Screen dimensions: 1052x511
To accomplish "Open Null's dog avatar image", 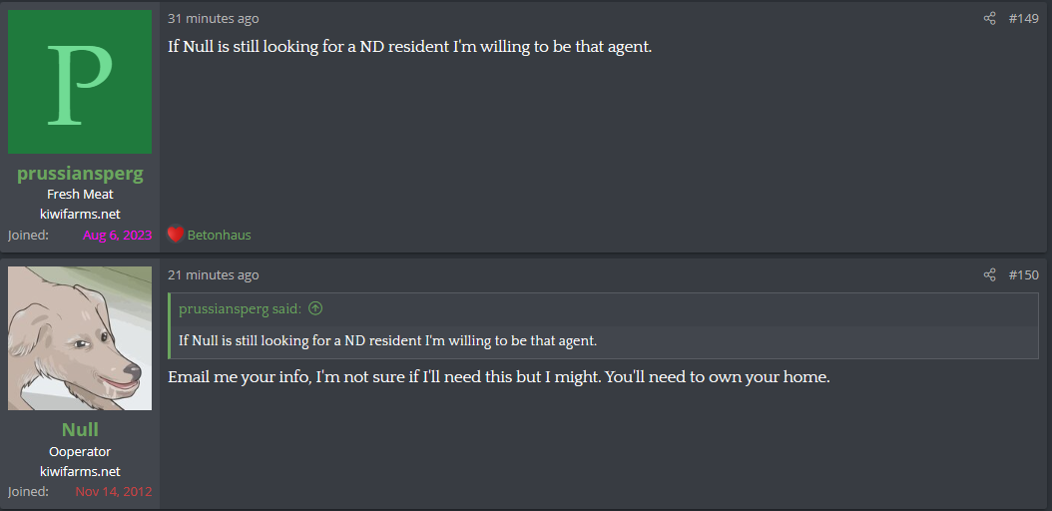I will pyautogui.click(x=80, y=338).
